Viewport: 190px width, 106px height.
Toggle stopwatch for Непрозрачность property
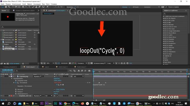[16, 94]
